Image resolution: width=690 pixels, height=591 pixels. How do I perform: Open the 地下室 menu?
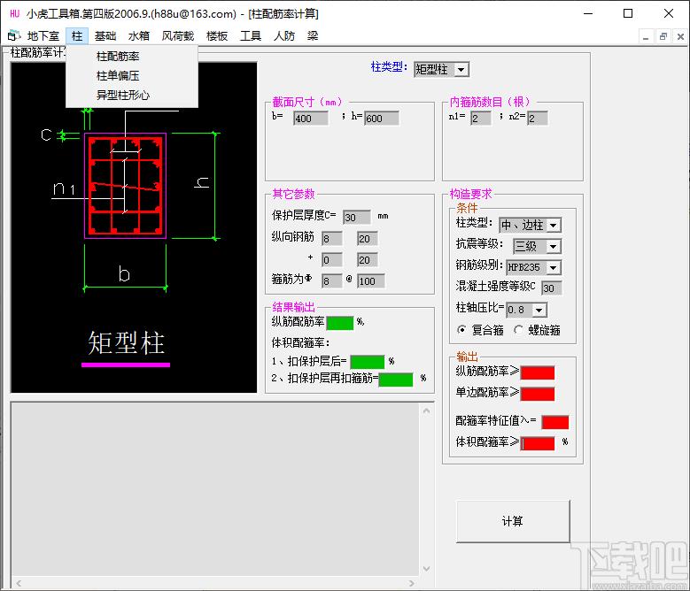click(x=43, y=36)
